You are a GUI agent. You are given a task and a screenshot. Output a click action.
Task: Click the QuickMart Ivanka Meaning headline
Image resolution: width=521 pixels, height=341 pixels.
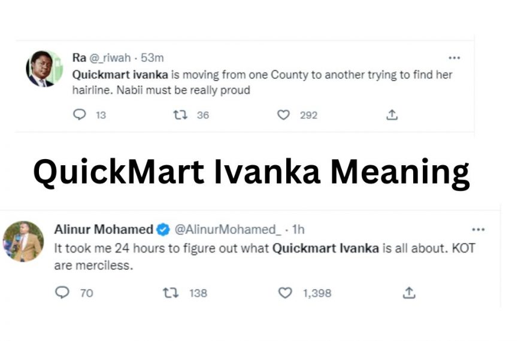251,172
